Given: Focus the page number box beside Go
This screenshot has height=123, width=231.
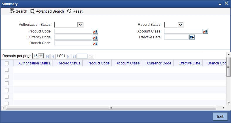Looking at the screenshot, I should pyautogui.click(x=82, y=56).
